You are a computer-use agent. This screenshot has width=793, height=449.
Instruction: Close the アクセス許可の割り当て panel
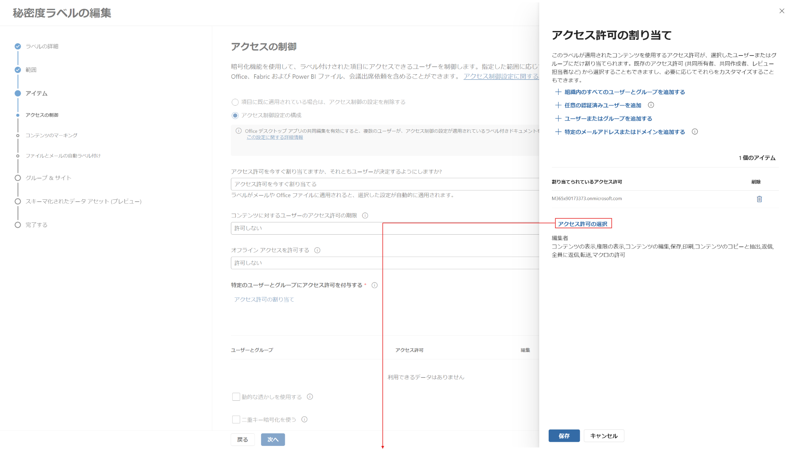click(x=782, y=11)
